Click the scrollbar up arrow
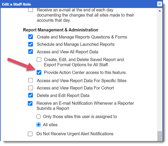Screen dimensions: 168x146 [x=160, y=11]
